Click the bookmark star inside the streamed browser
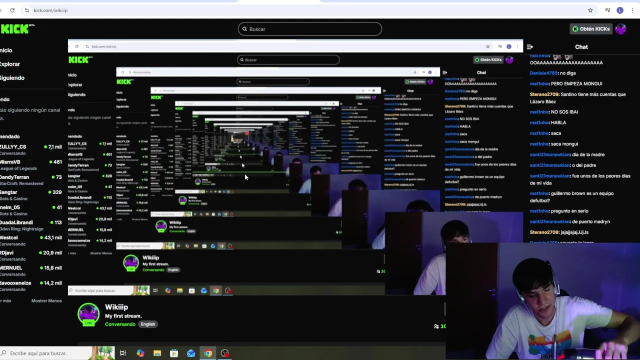This screenshot has width=640, height=360. (488, 46)
